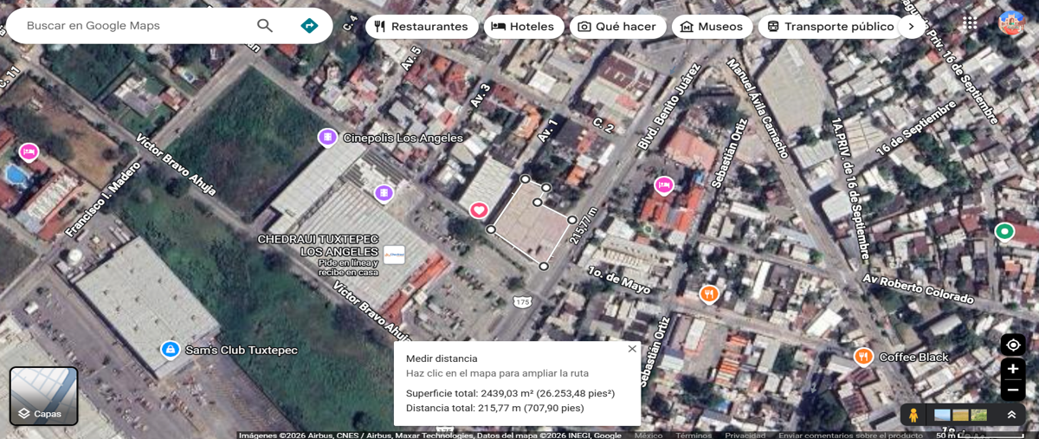
Task: Open the saved heart marker
Action: pos(479,210)
